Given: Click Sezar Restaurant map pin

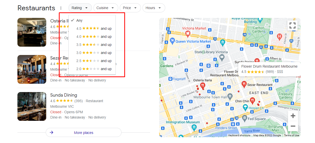Looking at the screenshot, I should click(244, 84).
